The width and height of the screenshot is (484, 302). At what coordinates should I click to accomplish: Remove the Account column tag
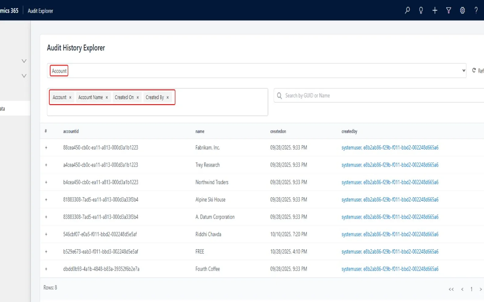[x=70, y=98]
